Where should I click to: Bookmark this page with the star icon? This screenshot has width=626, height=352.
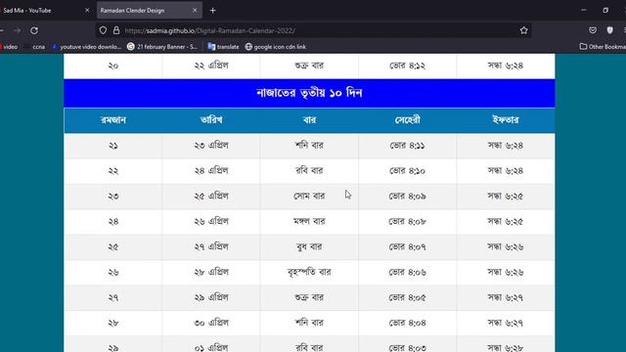[524, 30]
